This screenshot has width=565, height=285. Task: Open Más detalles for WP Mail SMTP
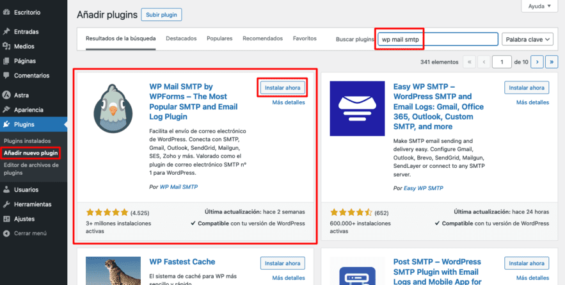(x=289, y=102)
